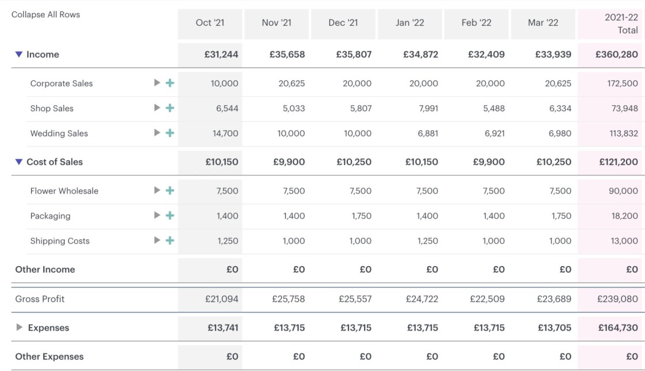645x371 pixels.
Task: Collapse the Cost of Sales section
Action: pyautogui.click(x=19, y=162)
